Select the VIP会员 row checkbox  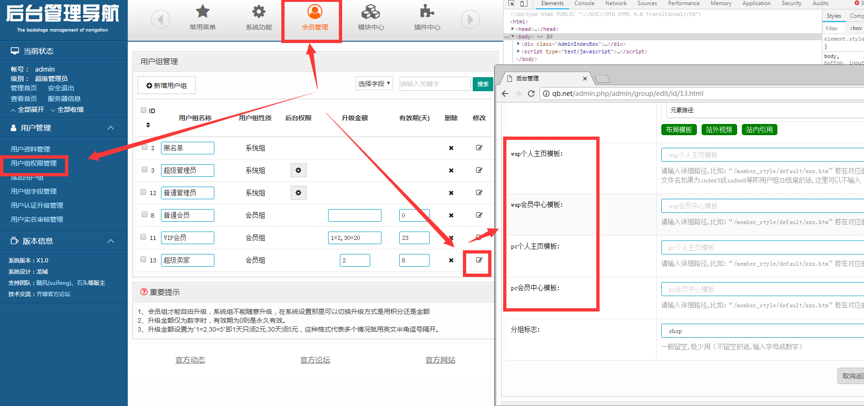tap(144, 237)
